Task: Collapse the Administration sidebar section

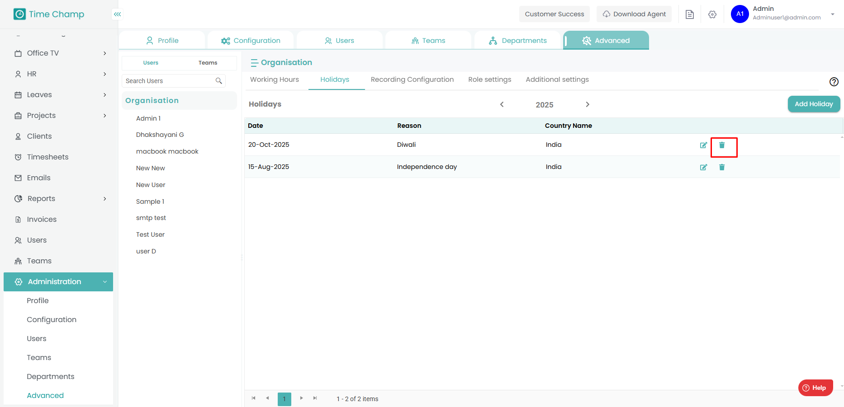Action: point(104,282)
